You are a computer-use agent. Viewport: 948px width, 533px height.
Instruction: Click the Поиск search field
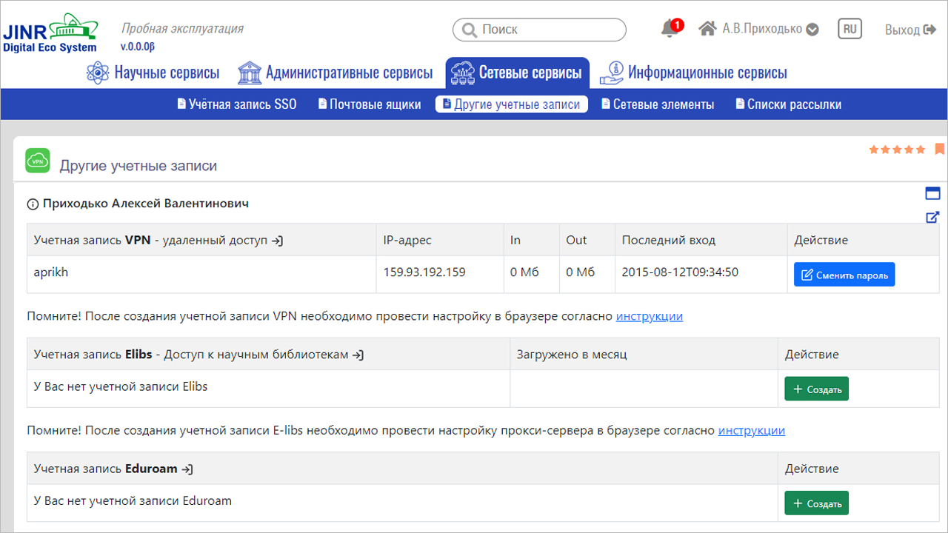click(x=539, y=30)
